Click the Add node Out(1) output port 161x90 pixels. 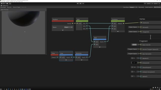point(105,42)
